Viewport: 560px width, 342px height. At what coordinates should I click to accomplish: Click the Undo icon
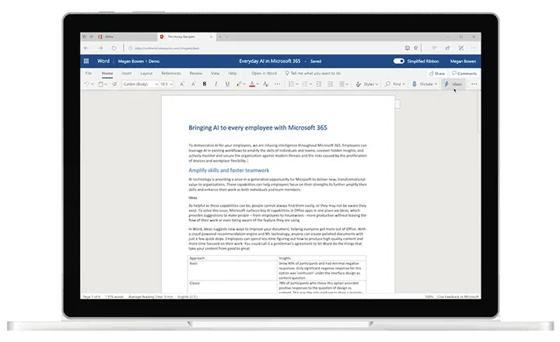coord(88,84)
